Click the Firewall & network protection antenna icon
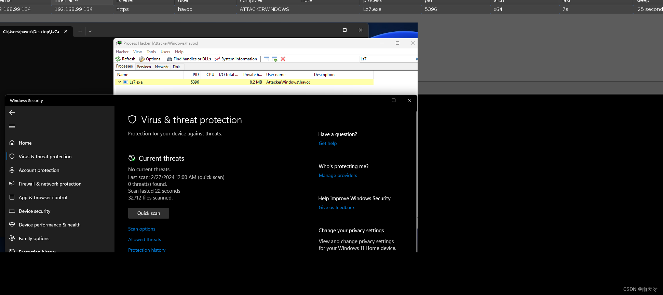 tap(12, 183)
